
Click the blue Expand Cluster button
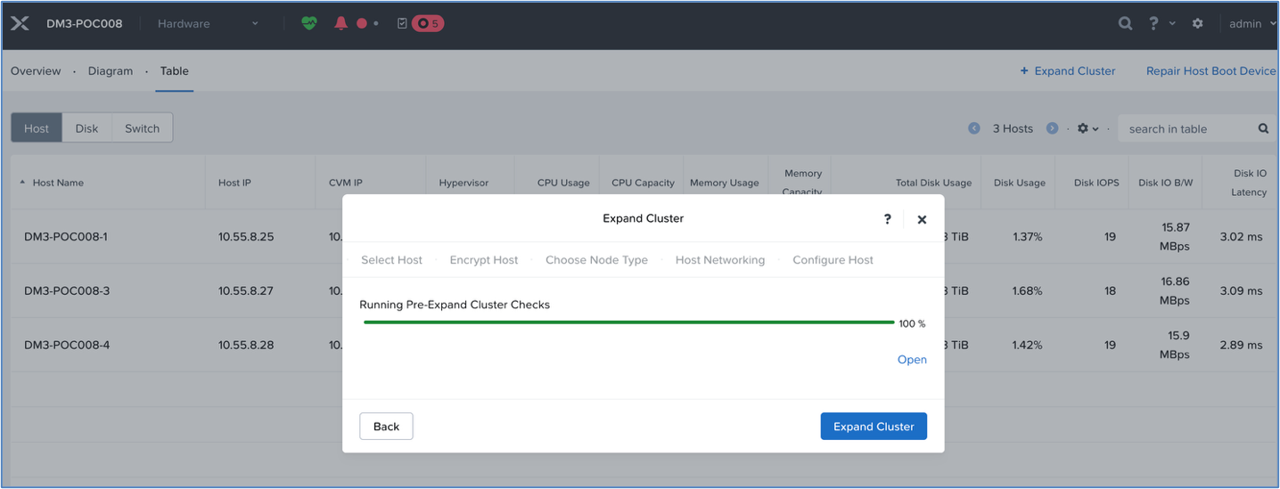[874, 427]
